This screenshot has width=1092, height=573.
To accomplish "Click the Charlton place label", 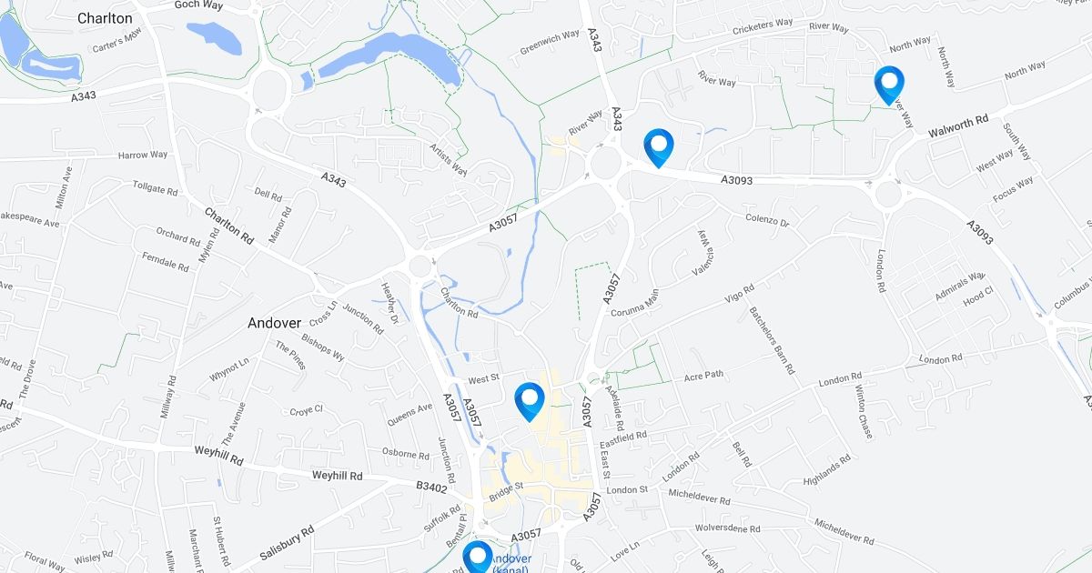I will (x=105, y=18).
